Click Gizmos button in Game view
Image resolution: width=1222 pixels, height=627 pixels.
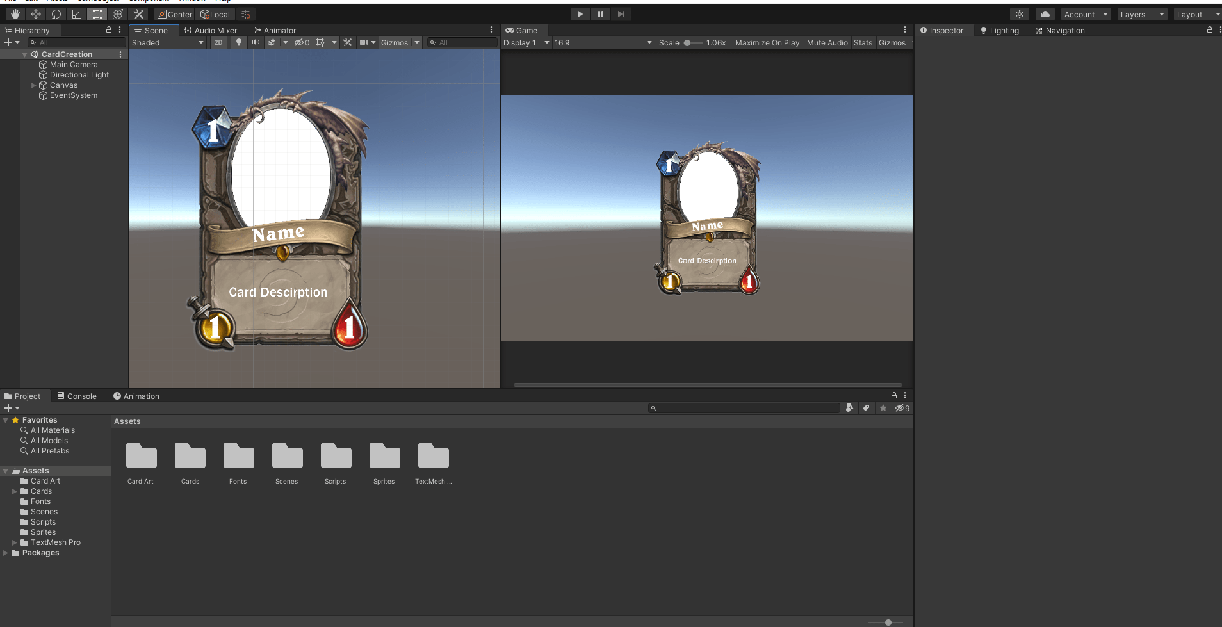coord(892,43)
